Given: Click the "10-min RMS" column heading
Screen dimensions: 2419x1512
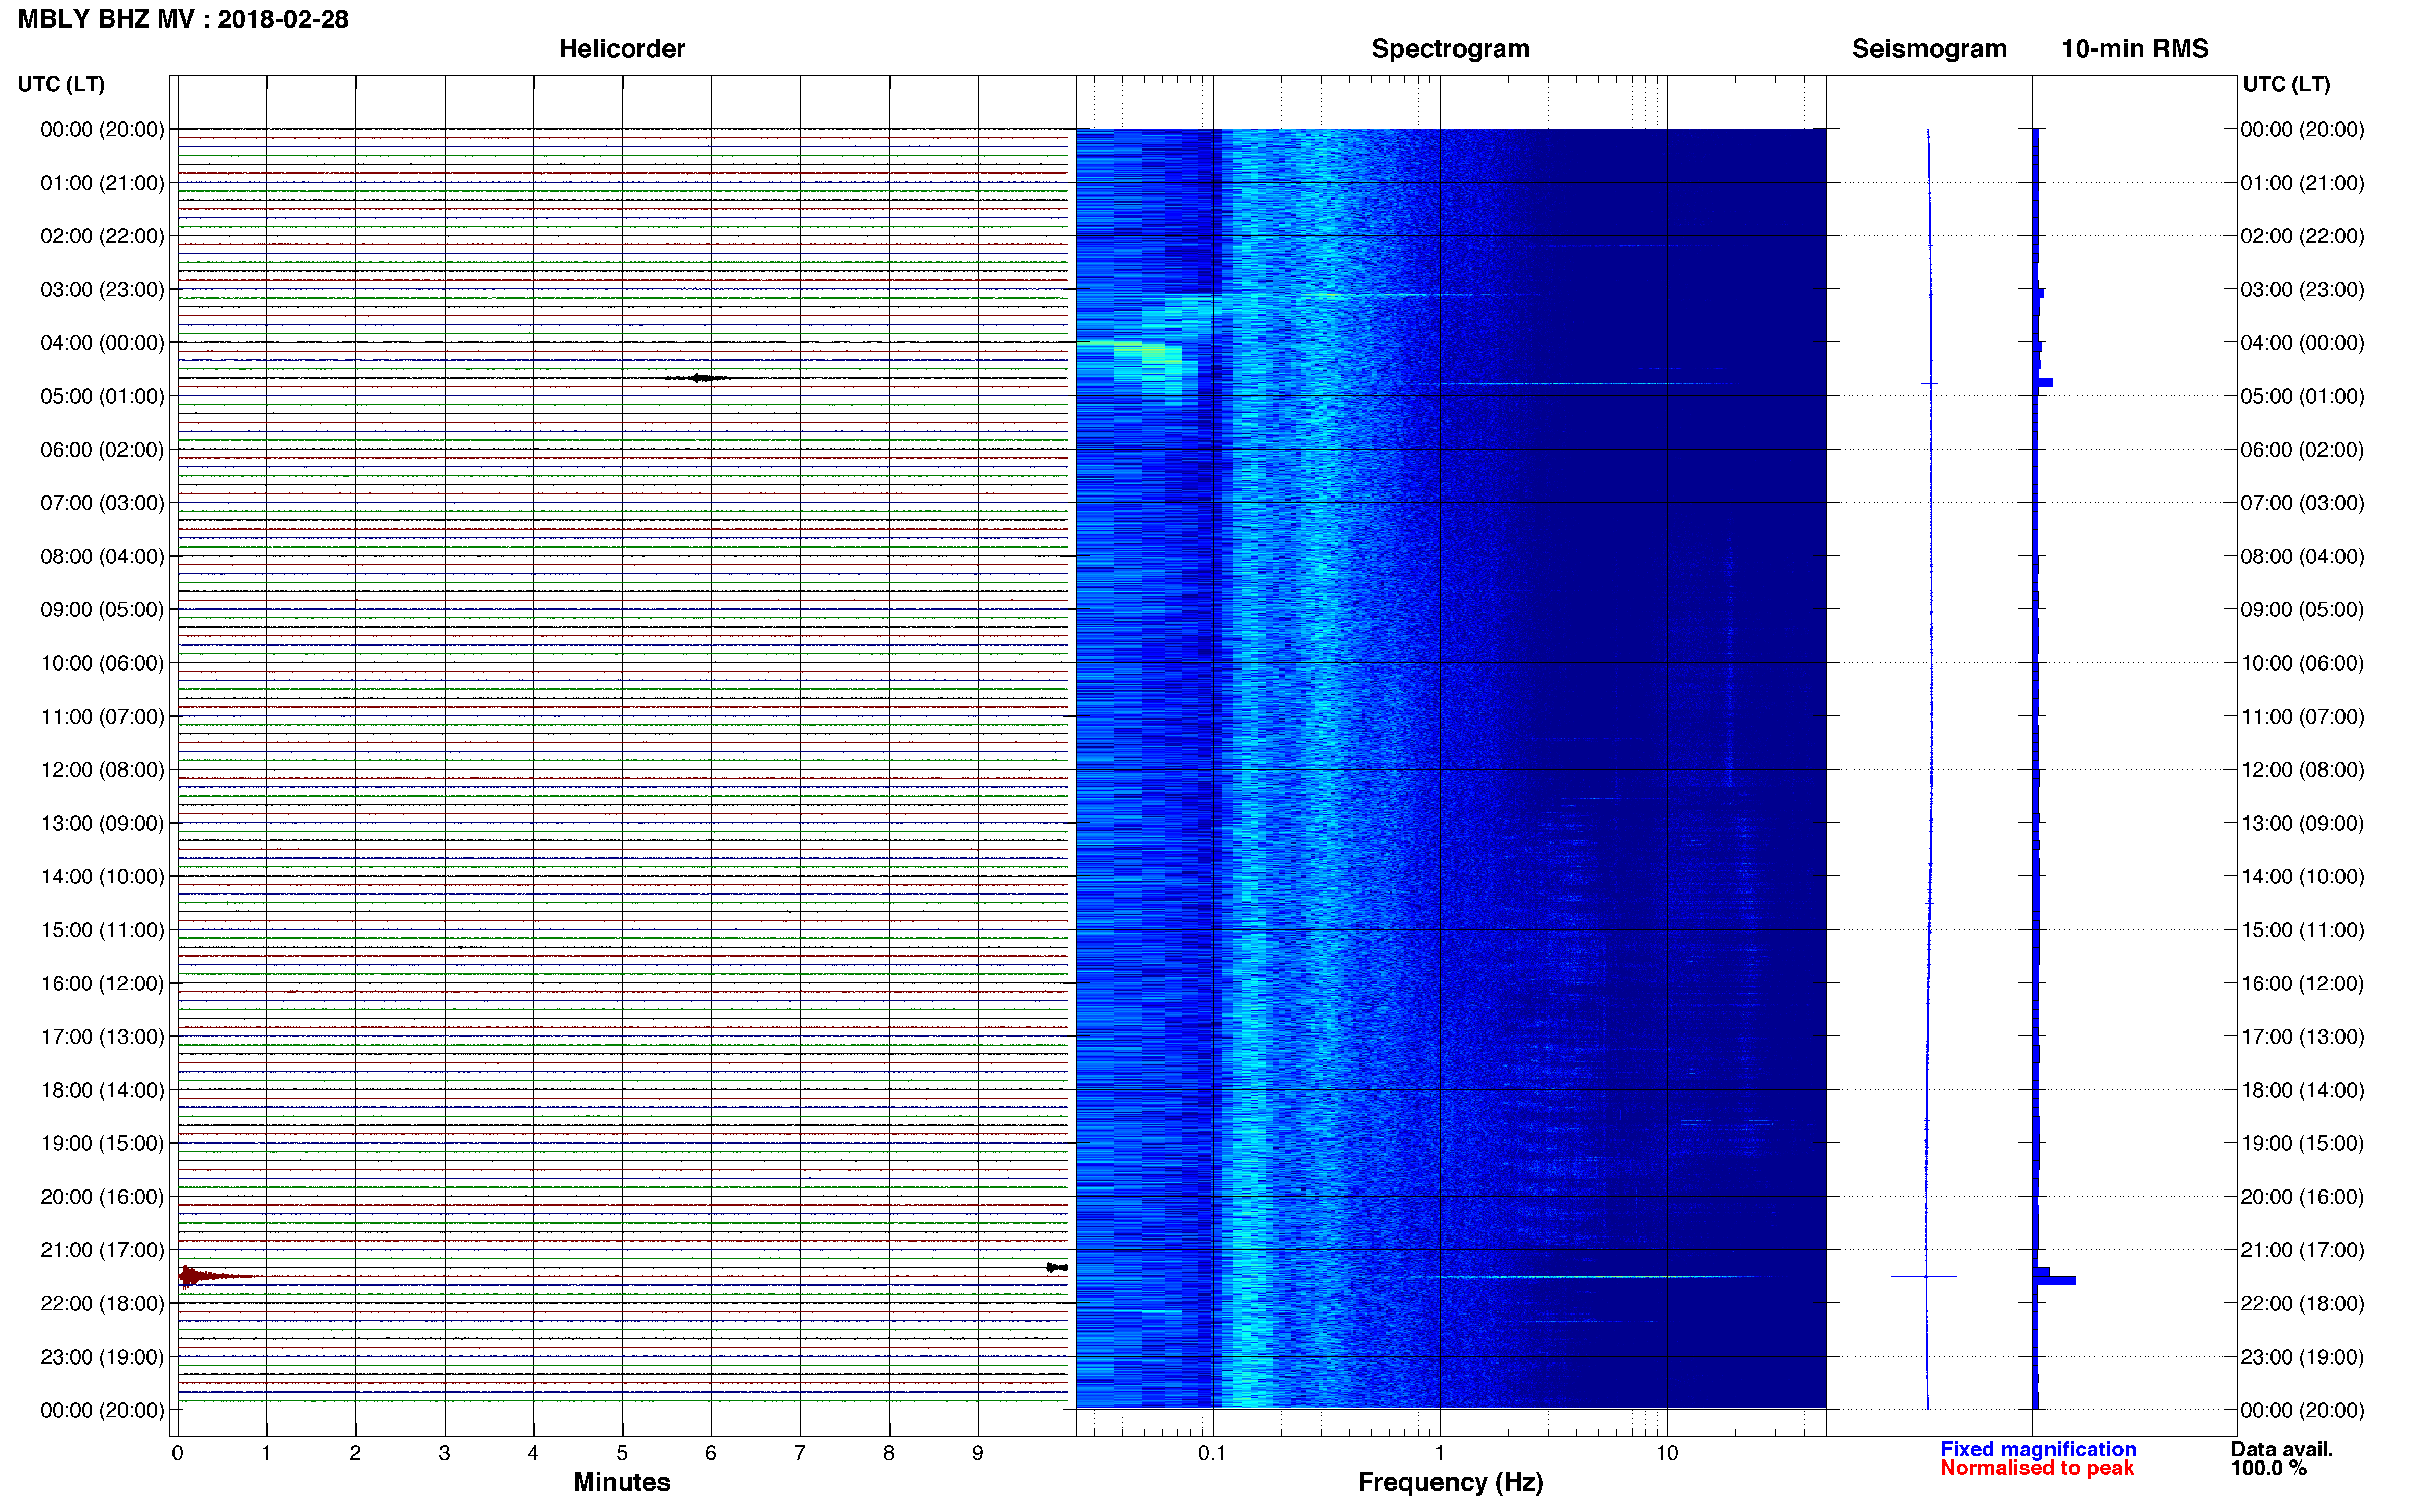Looking at the screenshot, I should tap(2135, 49).
